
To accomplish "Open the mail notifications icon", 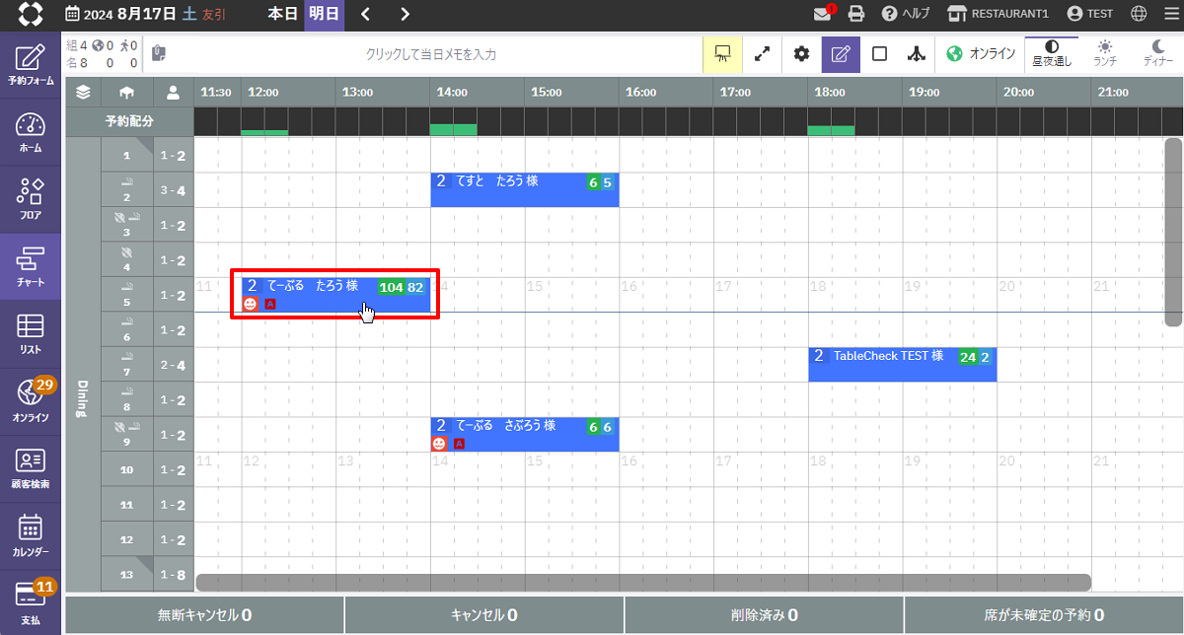I will [822, 14].
